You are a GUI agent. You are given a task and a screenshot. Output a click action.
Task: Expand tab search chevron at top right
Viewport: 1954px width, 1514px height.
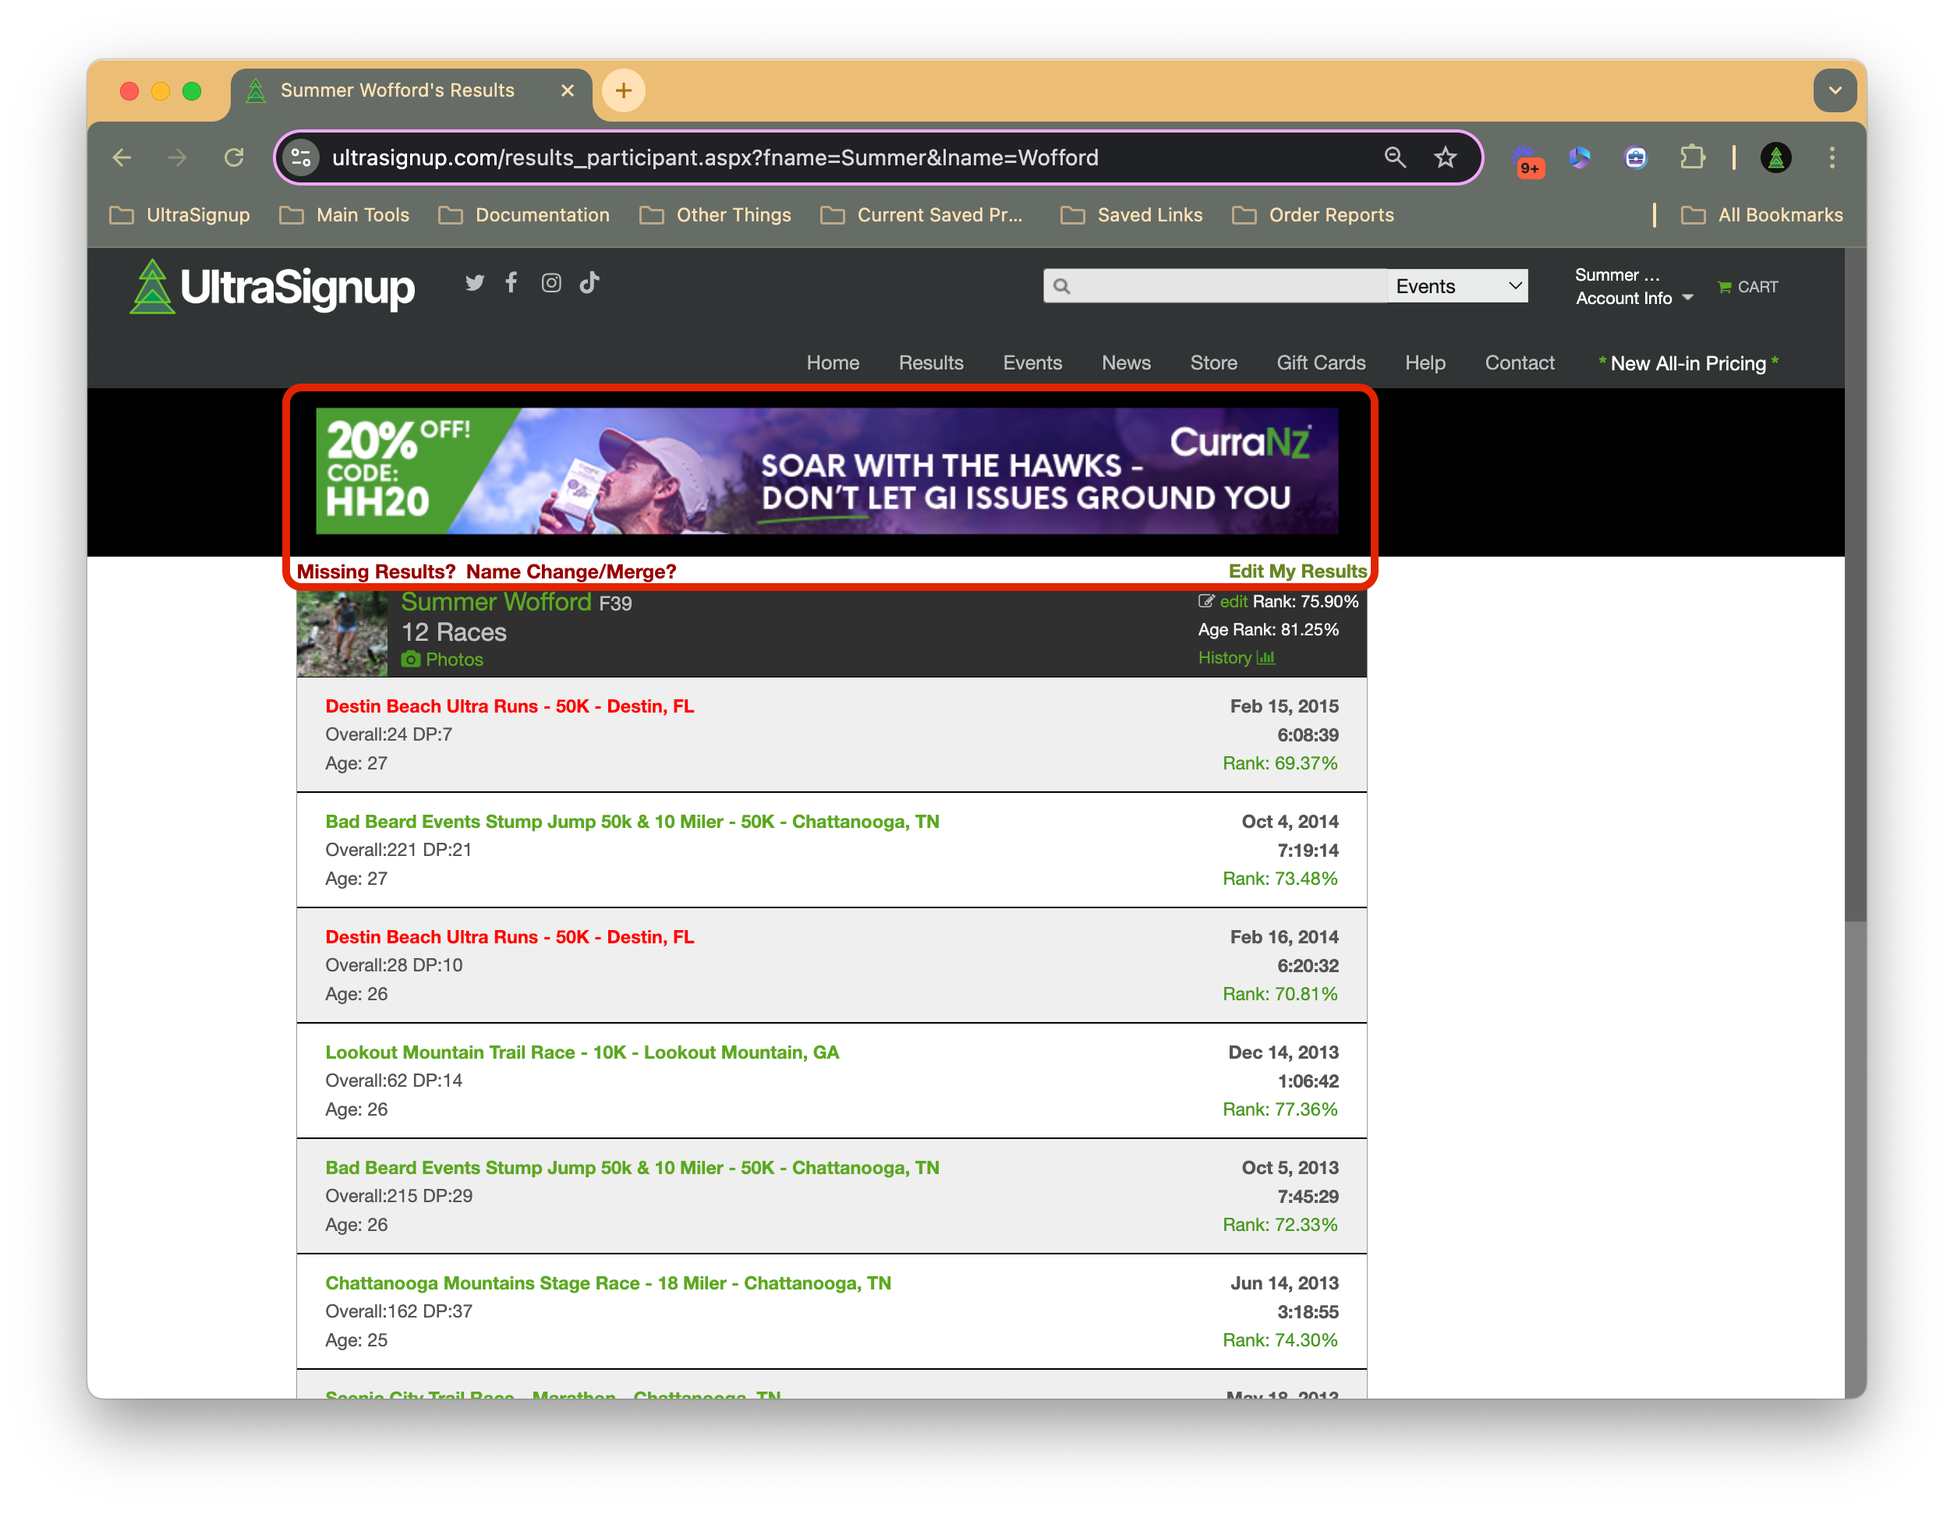[x=1834, y=90]
